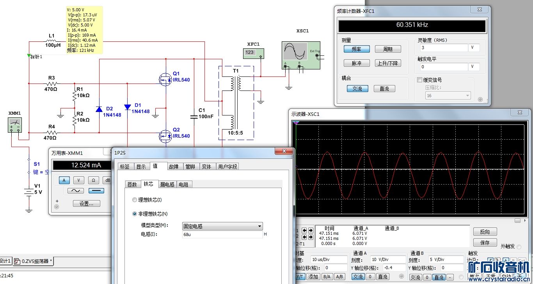Click the XSC1 oscilloscope instrument icon
The width and height of the screenshot is (533, 284).
coord(300,55)
